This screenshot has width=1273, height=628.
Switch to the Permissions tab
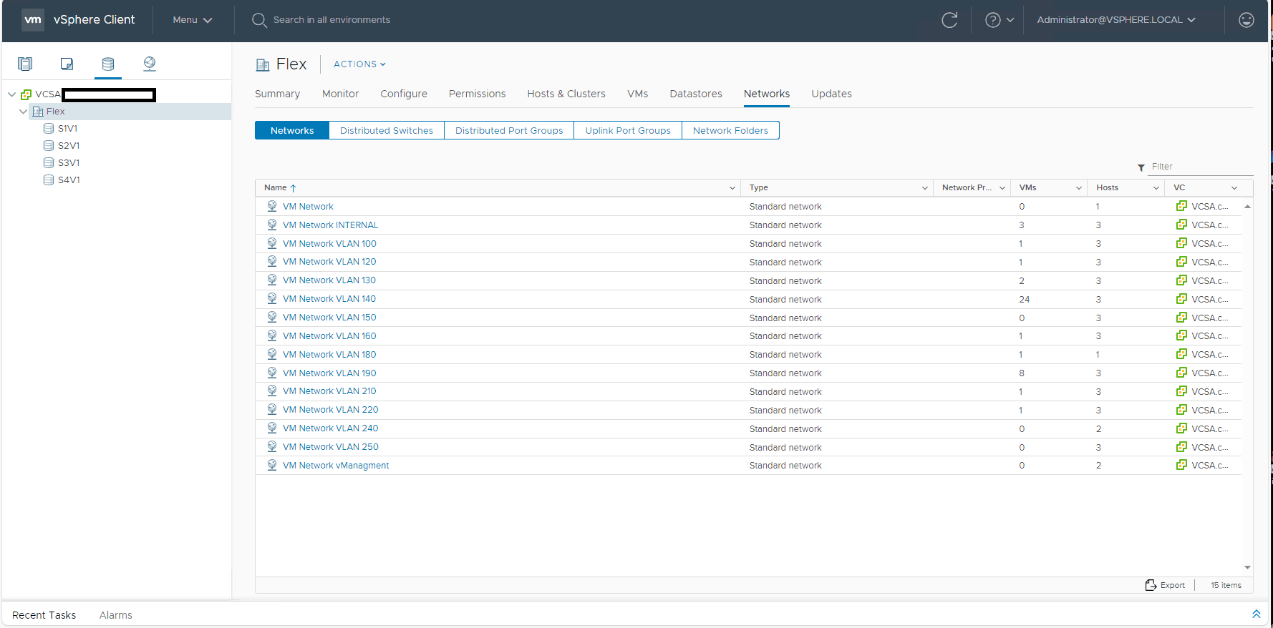point(477,94)
